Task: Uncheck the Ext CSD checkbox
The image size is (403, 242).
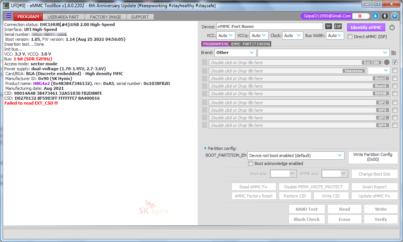Action: [x=395, y=62]
